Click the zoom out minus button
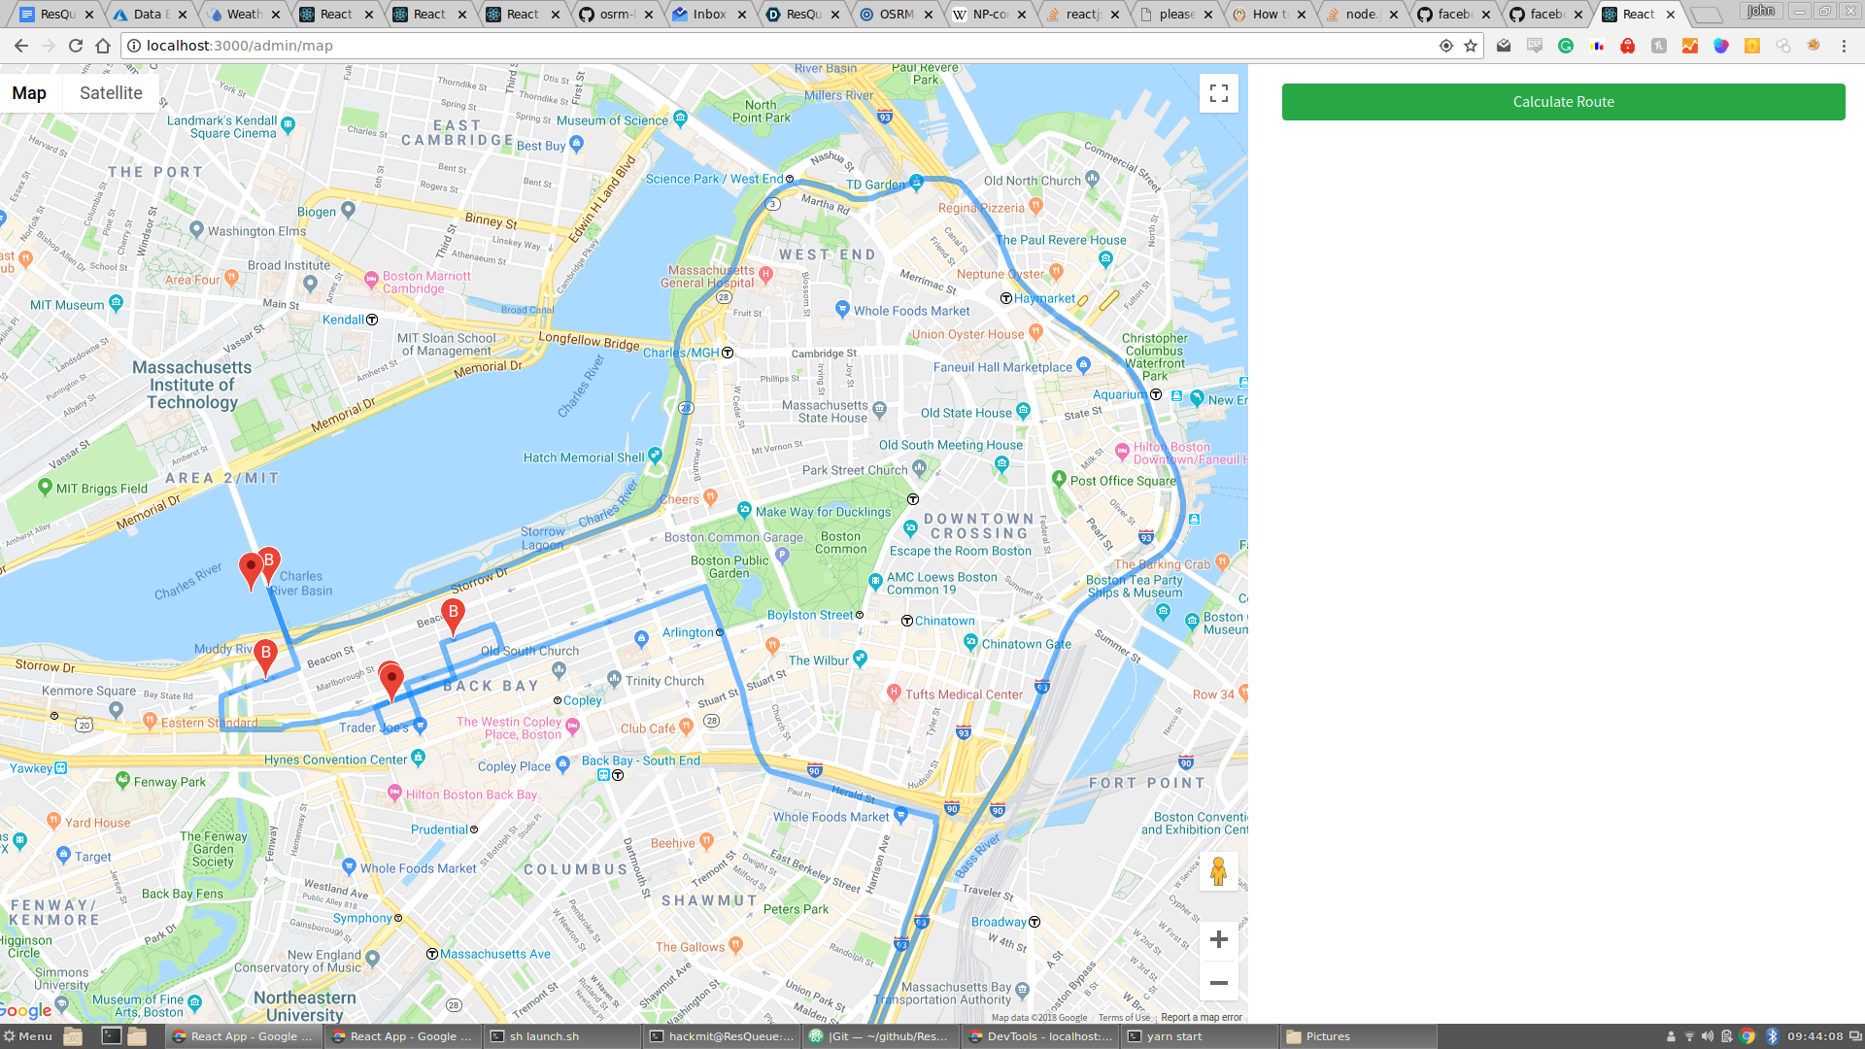This screenshot has width=1865, height=1049. click(x=1218, y=983)
